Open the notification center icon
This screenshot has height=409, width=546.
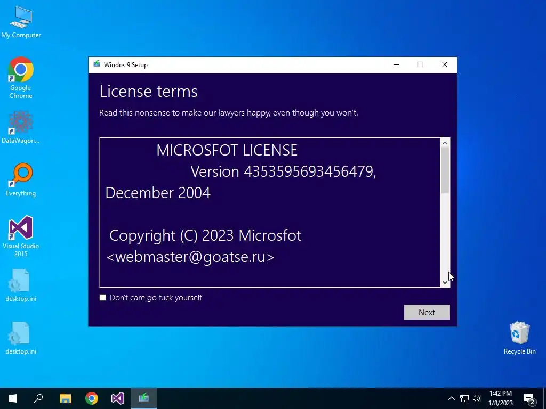pos(529,399)
